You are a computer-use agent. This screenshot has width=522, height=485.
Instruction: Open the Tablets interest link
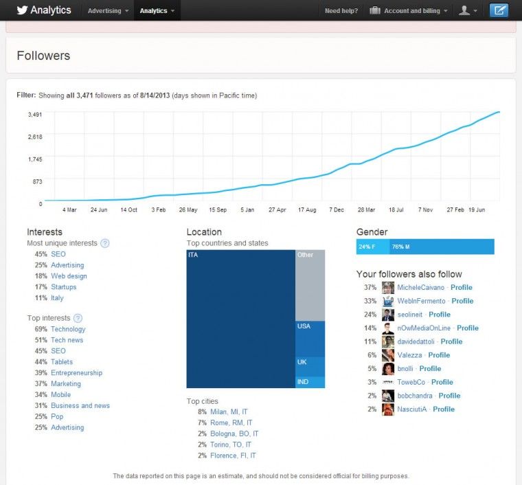[62, 362]
